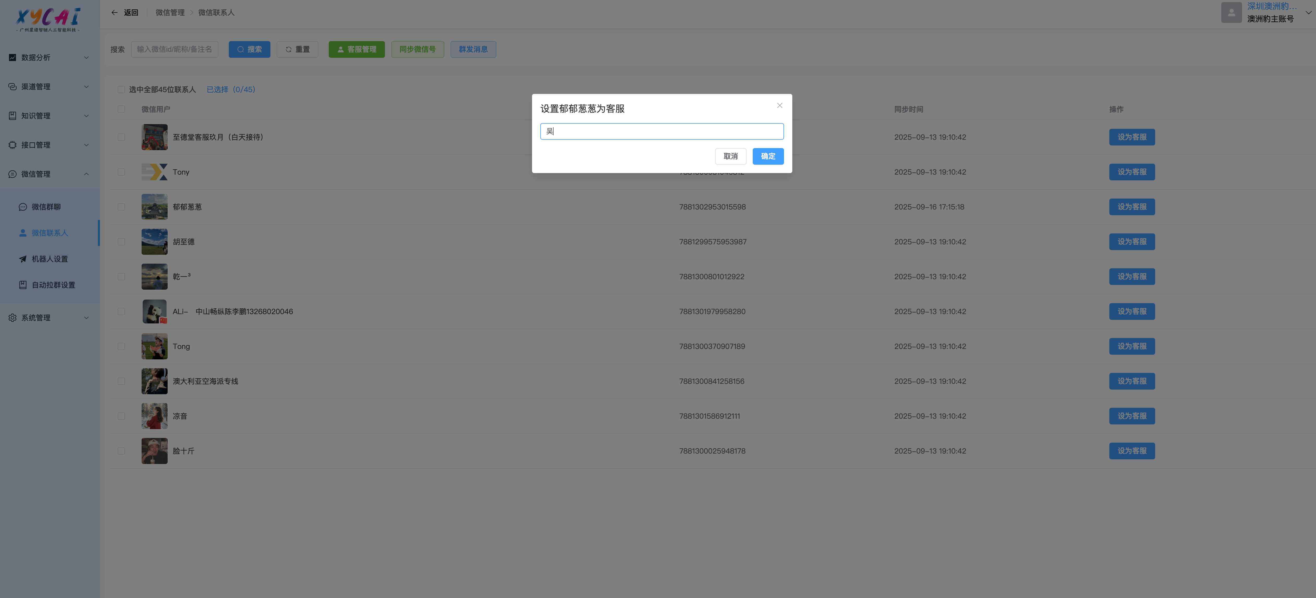The width and height of the screenshot is (1316, 598).
Task: Check the box beside 胡至德
Action: pyautogui.click(x=121, y=242)
